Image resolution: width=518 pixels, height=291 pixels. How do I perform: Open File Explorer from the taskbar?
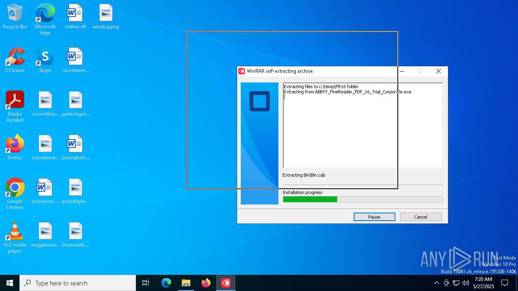click(x=186, y=283)
